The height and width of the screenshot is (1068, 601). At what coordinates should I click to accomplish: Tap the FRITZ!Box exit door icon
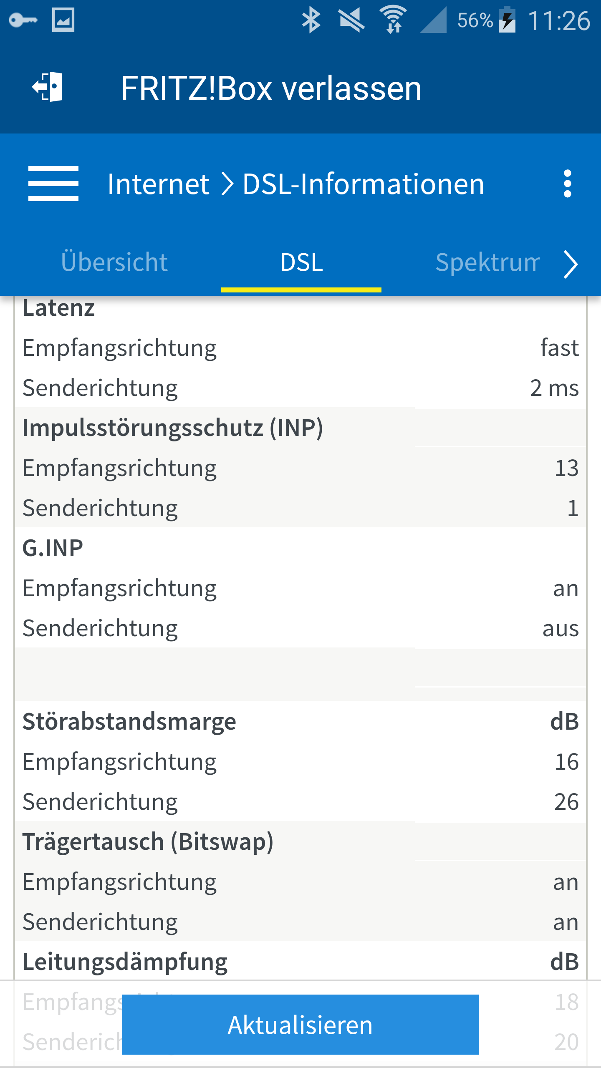pyautogui.click(x=47, y=87)
